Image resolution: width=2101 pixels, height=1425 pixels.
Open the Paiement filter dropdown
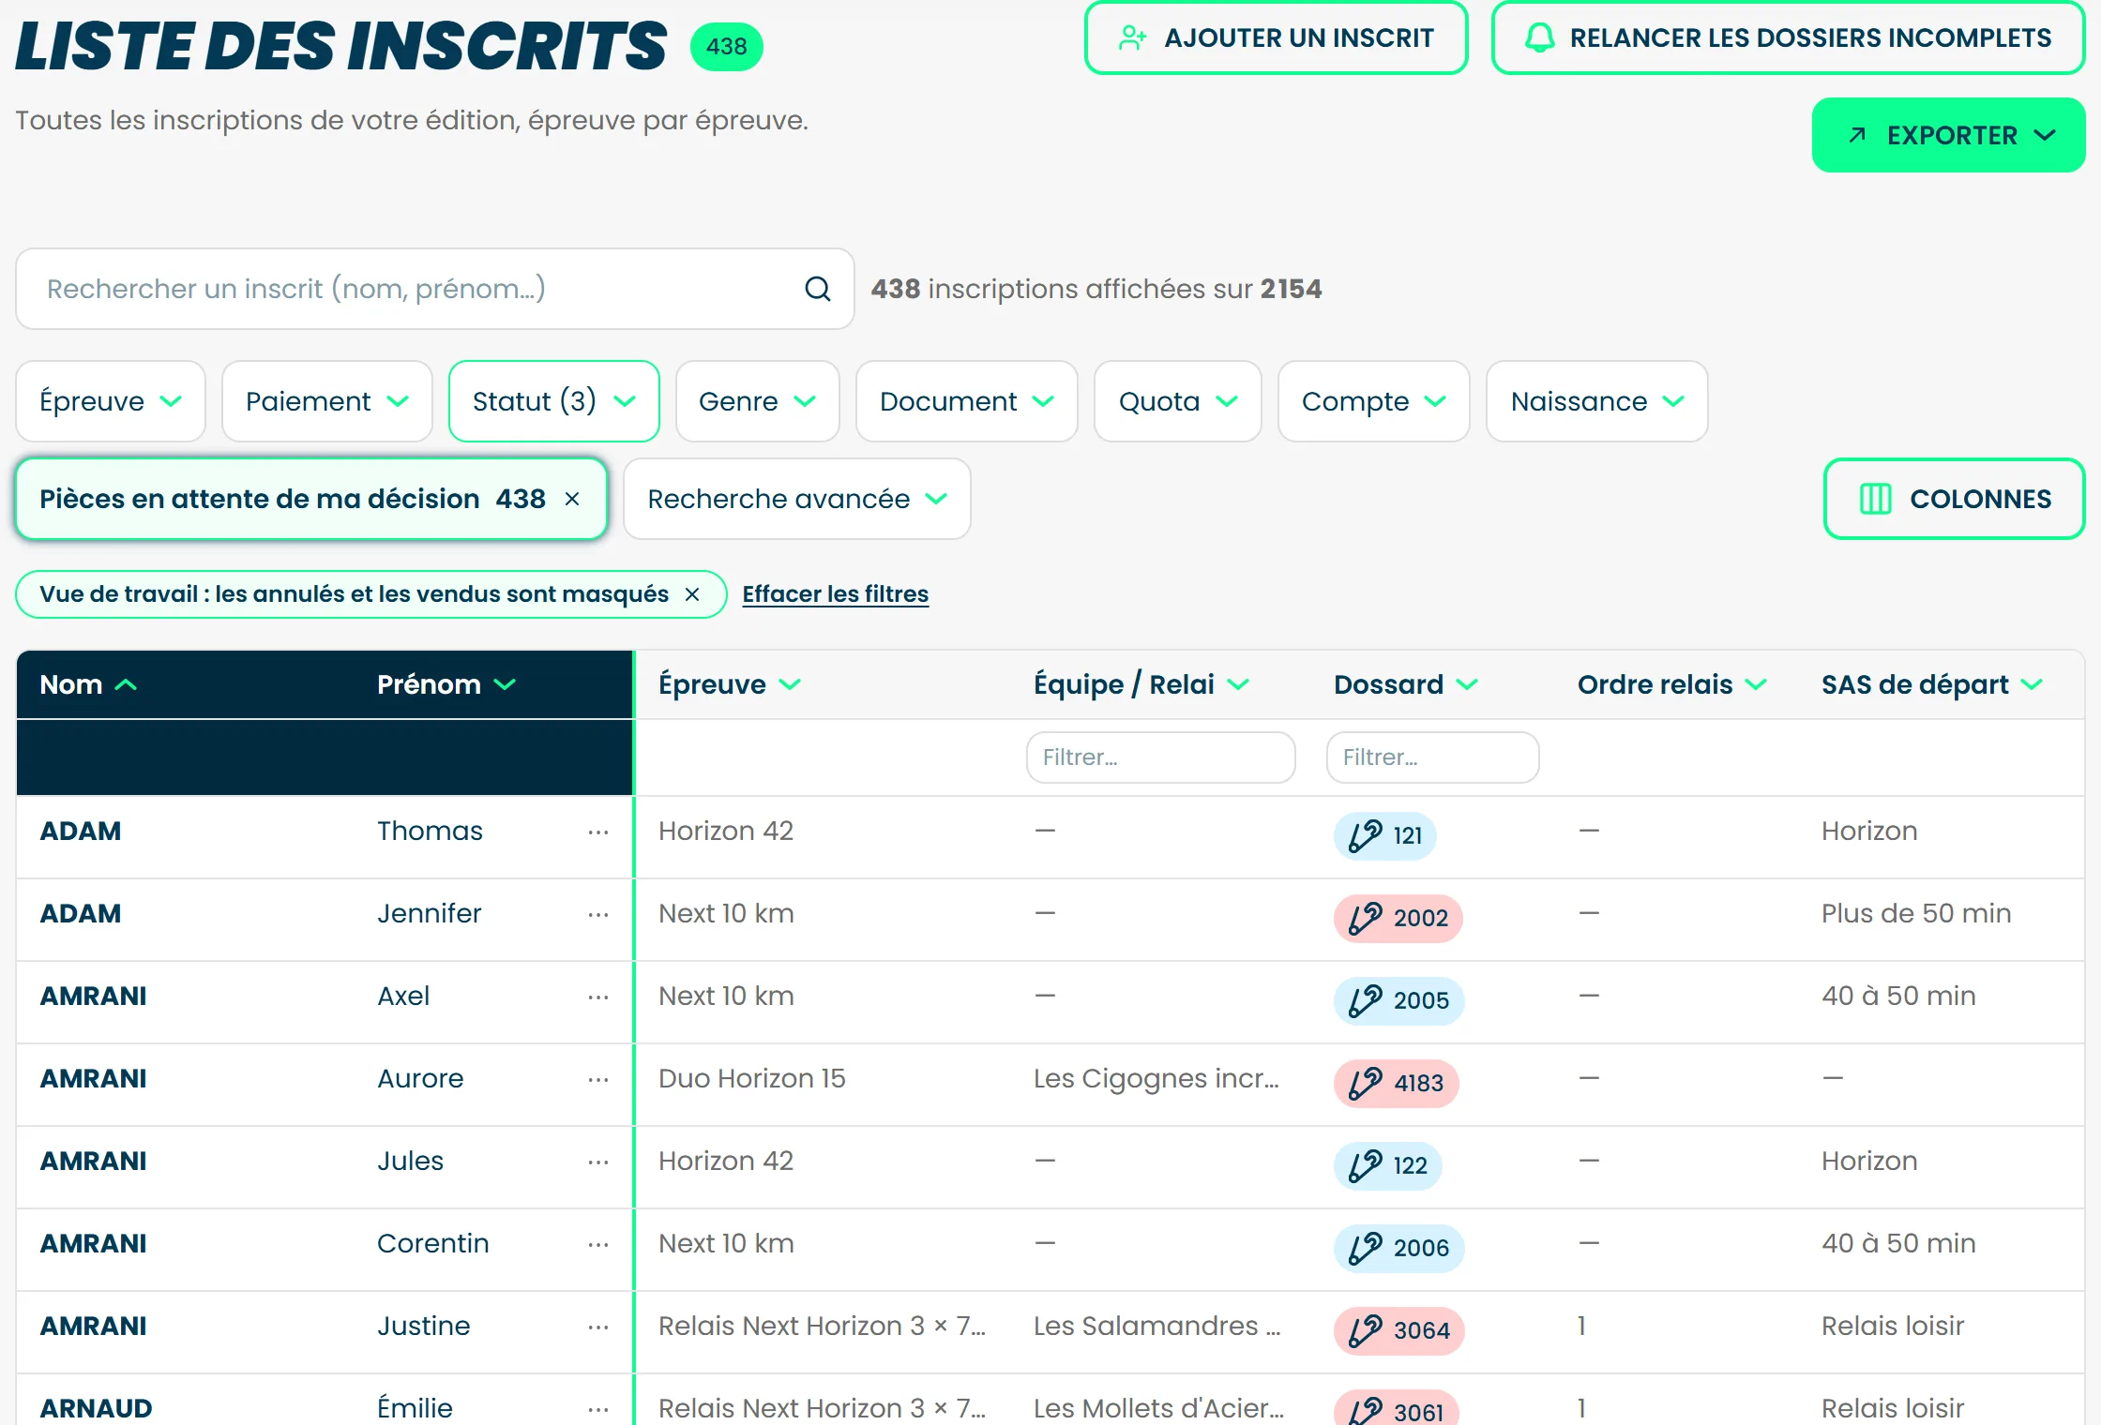pos(326,401)
